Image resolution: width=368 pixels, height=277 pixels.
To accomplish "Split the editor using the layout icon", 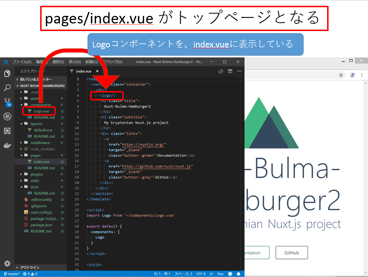I will point(230,71).
